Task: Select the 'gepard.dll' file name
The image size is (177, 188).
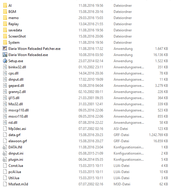Action: (x=16, y=86)
